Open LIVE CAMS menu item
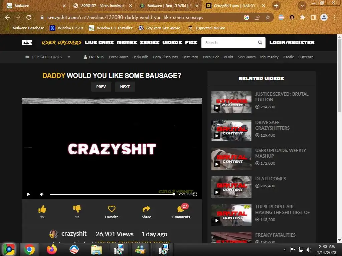The width and height of the screenshot is (342, 256). 99,42
